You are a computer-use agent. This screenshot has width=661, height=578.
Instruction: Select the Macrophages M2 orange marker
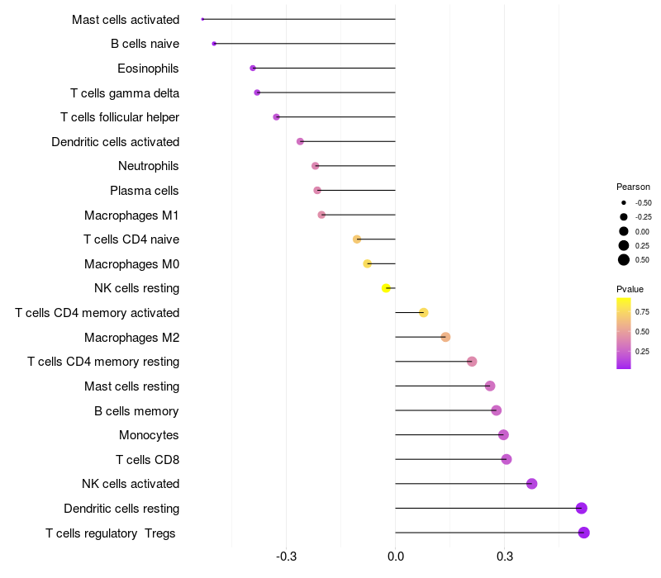[445, 337]
